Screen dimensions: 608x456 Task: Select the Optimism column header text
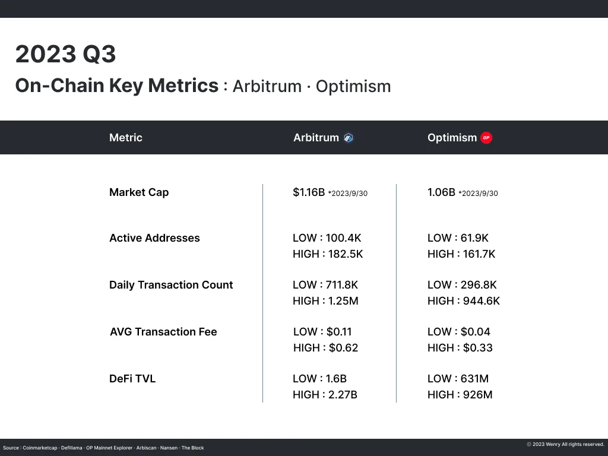[x=452, y=138]
